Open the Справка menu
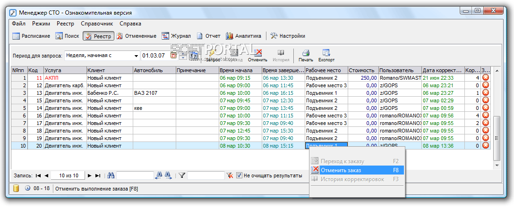514x208 pixels. tap(130, 24)
